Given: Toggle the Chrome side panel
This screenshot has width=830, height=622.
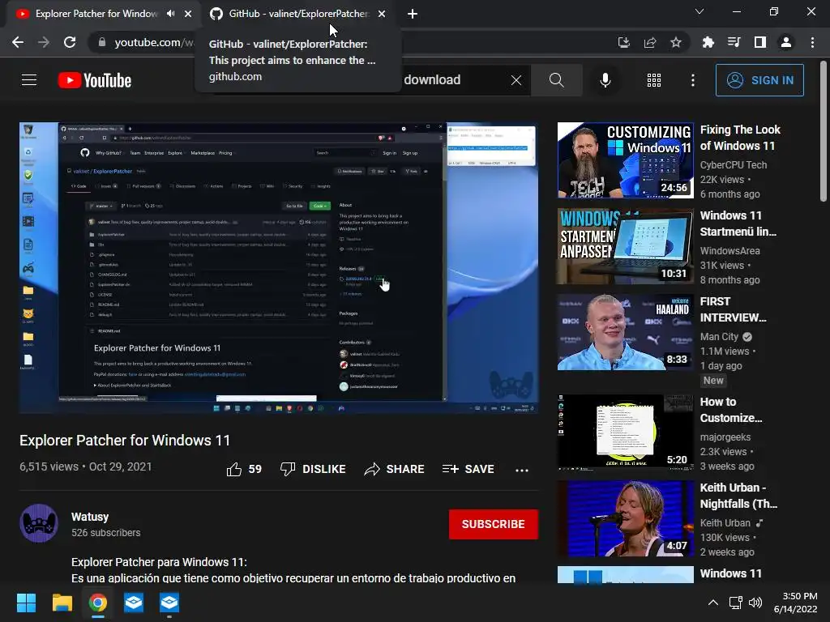Looking at the screenshot, I should 760,42.
